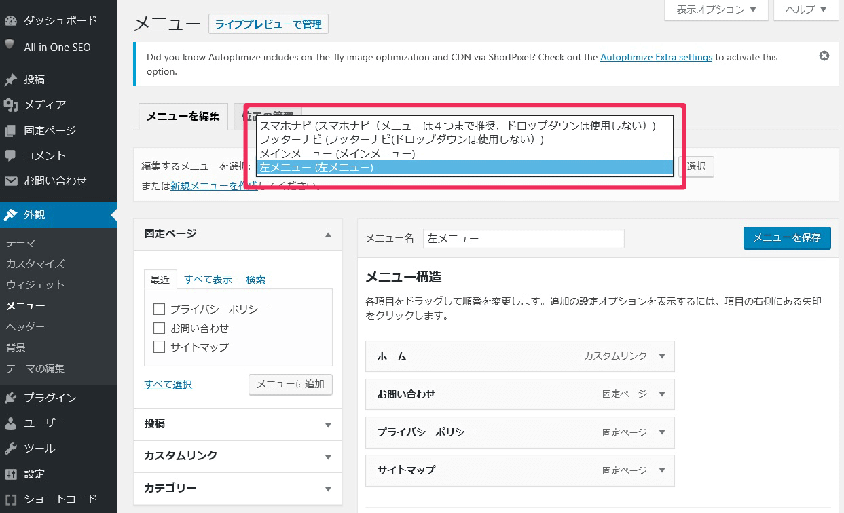Click the コメント speech bubble icon
844x513 pixels.
pos(10,155)
